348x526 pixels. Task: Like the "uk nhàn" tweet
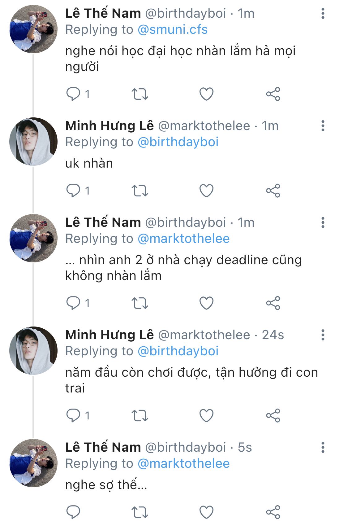pos(206,191)
